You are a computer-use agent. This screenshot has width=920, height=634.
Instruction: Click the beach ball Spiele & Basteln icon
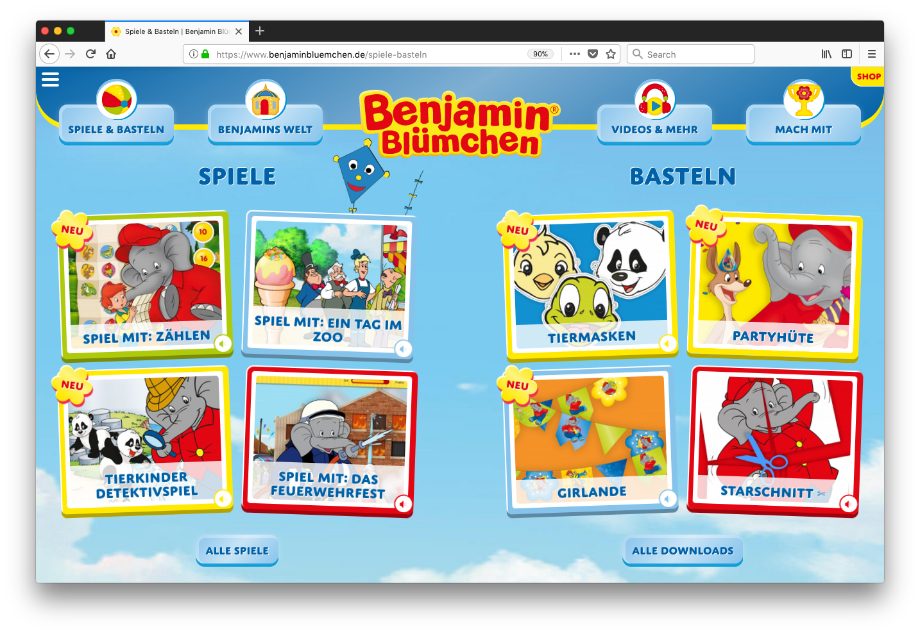(x=117, y=100)
